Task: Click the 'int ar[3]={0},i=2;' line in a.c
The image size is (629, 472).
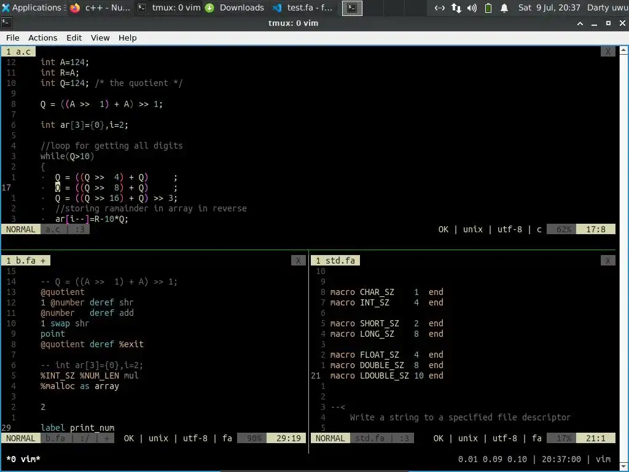Action: click(84, 125)
